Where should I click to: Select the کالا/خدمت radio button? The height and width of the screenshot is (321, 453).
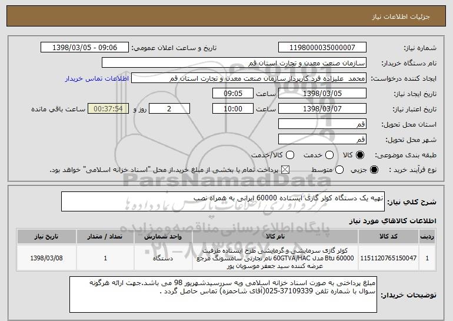click(x=290, y=155)
